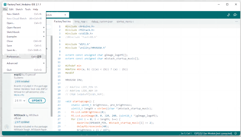Image resolution: width=241 pixels, height=137 pixels.
Task: Switch to the bmp_map.c tab
Action: pos(81,21)
